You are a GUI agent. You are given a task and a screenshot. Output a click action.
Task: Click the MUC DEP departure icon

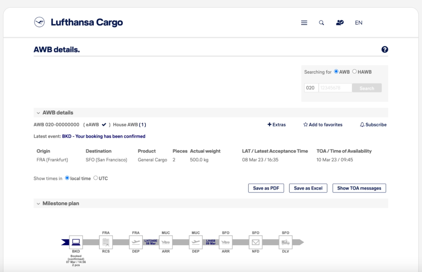click(x=196, y=242)
